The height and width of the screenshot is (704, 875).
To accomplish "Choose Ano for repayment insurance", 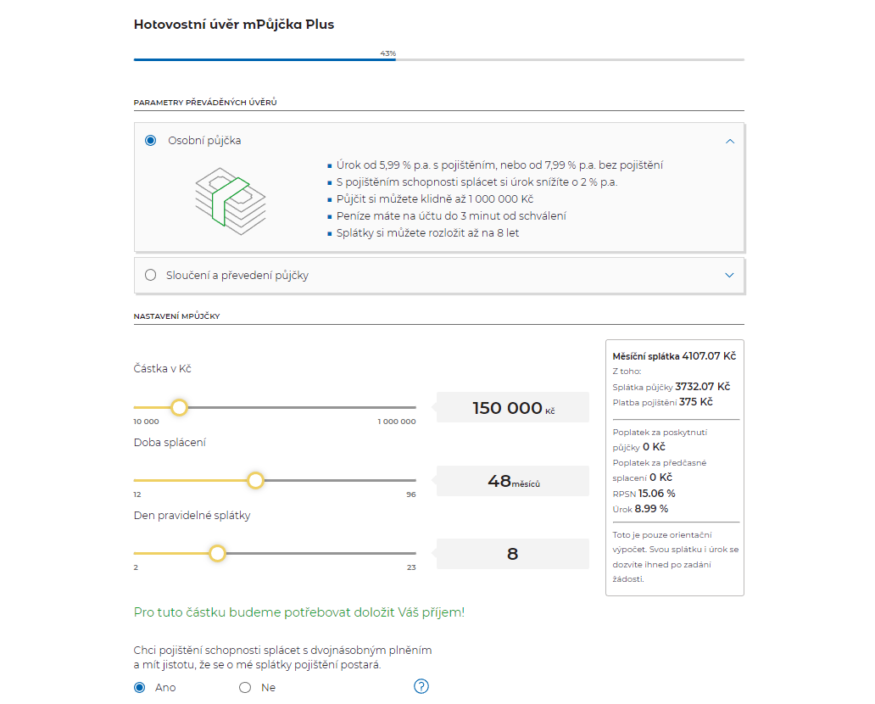I will [x=140, y=687].
